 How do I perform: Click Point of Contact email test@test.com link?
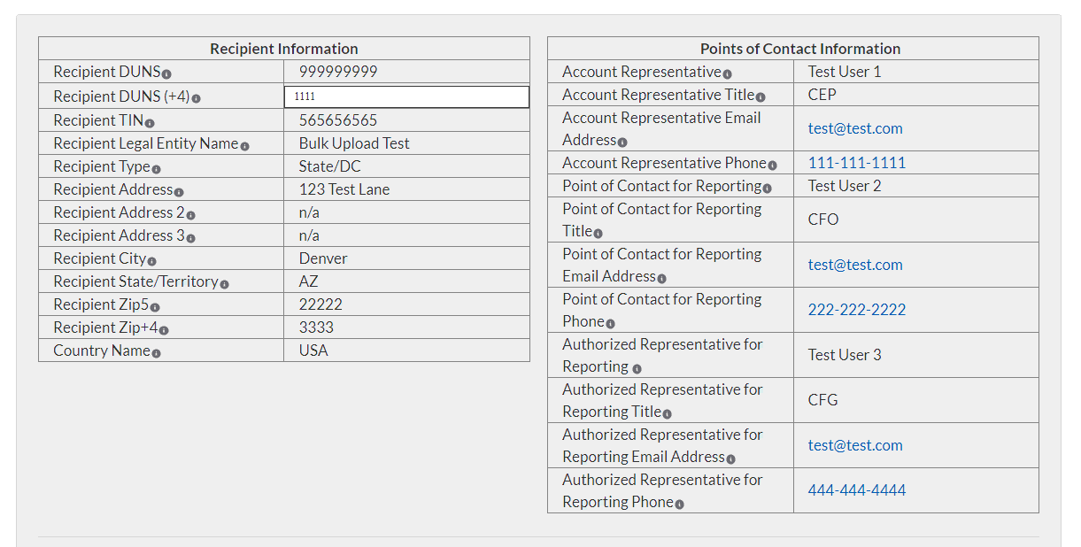coord(855,265)
